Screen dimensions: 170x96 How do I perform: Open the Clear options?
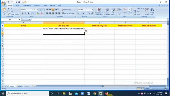click(138, 14)
